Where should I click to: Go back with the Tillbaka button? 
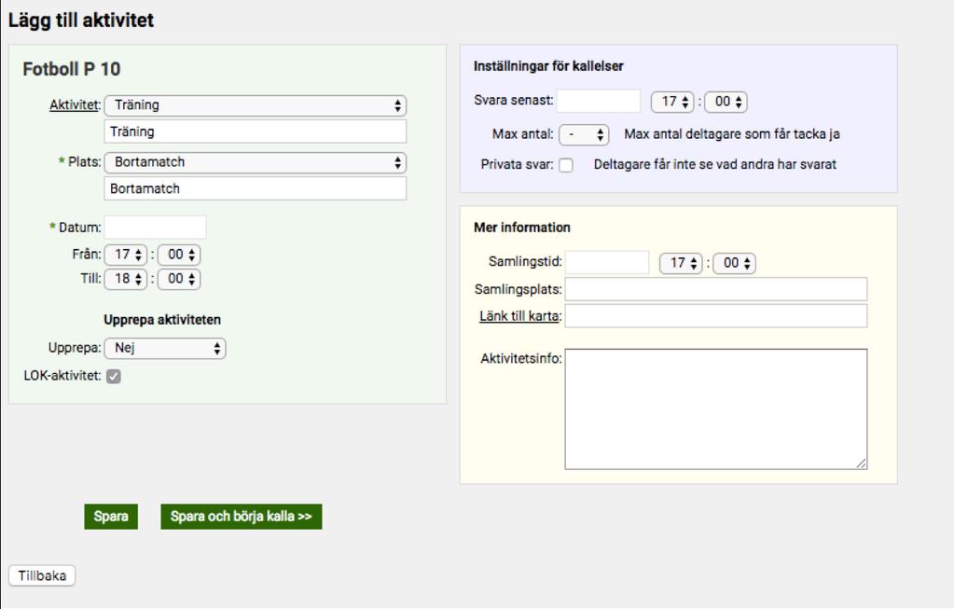point(42,575)
